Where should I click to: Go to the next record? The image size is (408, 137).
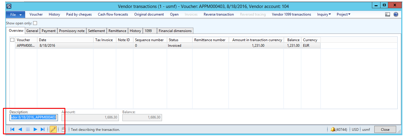click(x=35, y=129)
